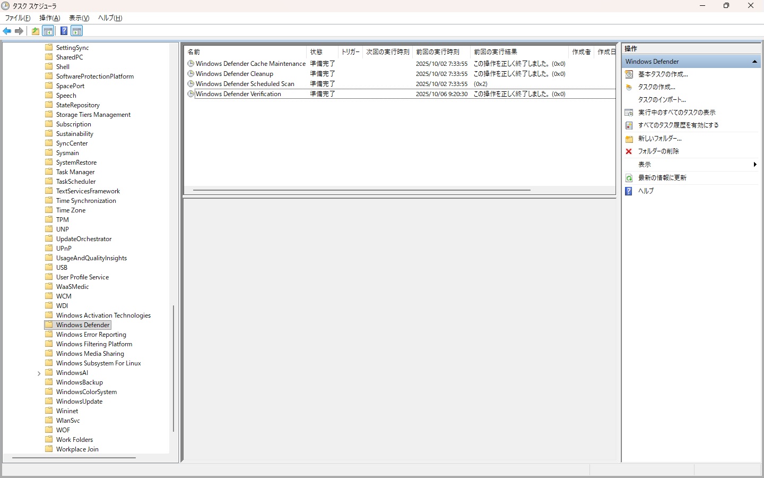Open the 表示 submenu arrow in actions pane
The height and width of the screenshot is (478, 764).
coord(754,165)
